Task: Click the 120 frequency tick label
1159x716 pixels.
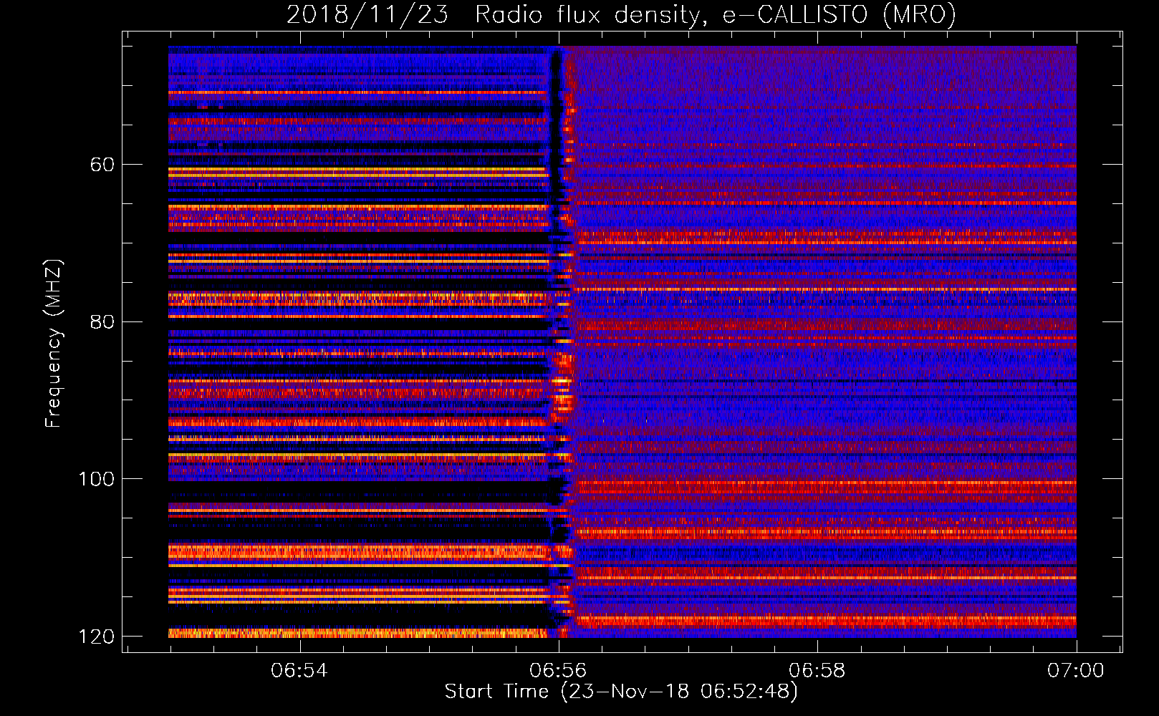Action: point(96,637)
